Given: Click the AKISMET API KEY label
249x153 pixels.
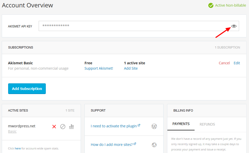Looking at the screenshot, I should point(20,26).
